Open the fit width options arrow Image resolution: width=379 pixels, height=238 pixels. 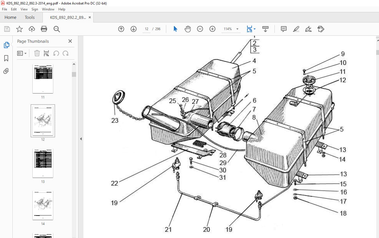click(254, 29)
